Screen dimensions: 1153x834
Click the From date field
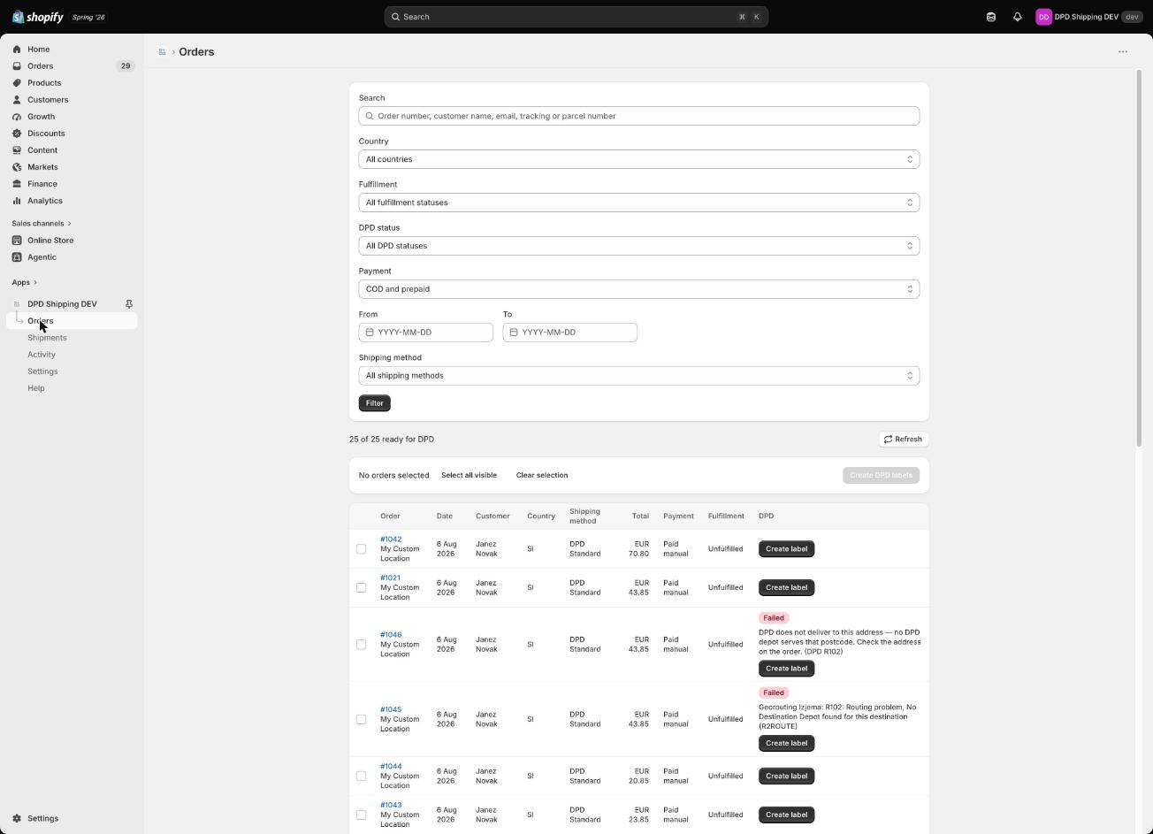426,333
